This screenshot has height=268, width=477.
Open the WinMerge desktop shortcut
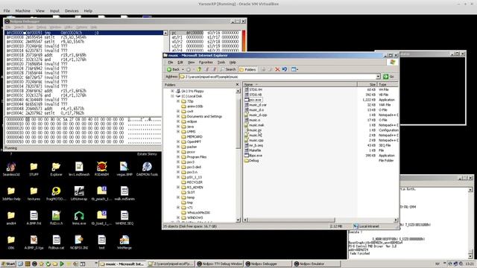pos(124,242)
